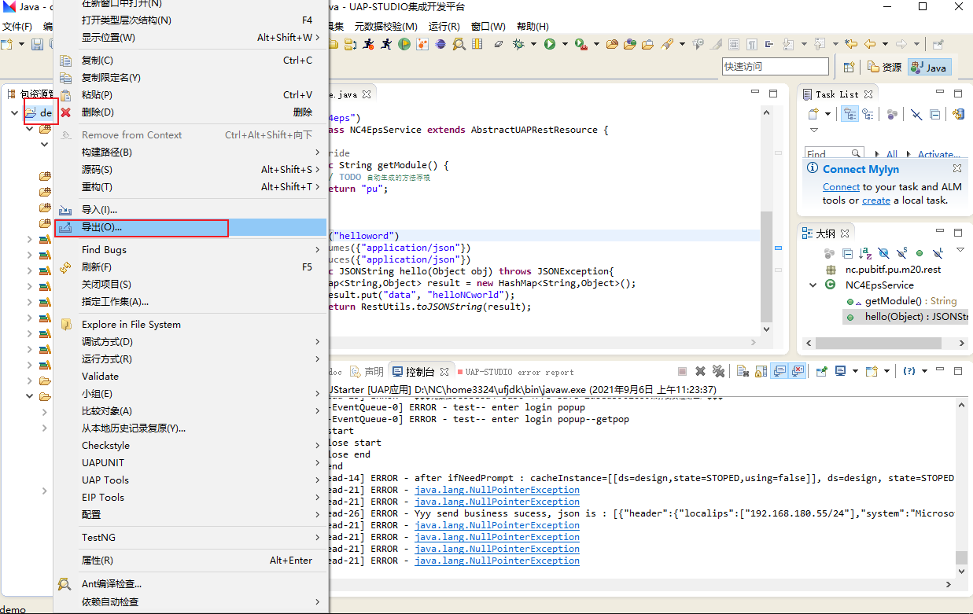Click the All filter link in Task List
Viewport: 973px width, 614px height.
click(x=892, y=155)
